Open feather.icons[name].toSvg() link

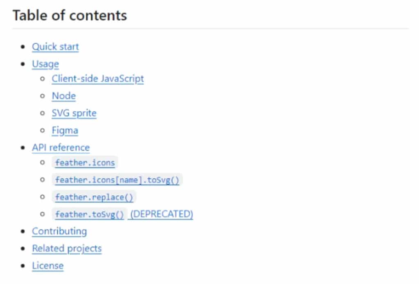click(117, 180)
